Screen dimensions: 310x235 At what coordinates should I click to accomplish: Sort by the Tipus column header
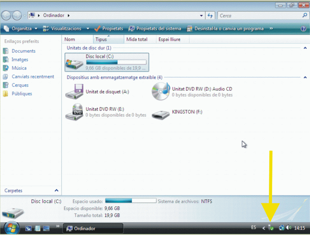(x=101, y=39)
